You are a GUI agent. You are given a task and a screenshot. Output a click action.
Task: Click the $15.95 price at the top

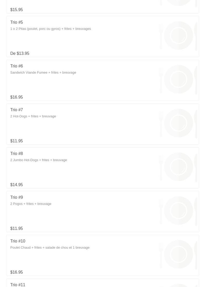(x=17, y=10)
